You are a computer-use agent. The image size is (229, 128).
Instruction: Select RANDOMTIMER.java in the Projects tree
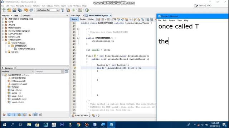click(26, 49)
